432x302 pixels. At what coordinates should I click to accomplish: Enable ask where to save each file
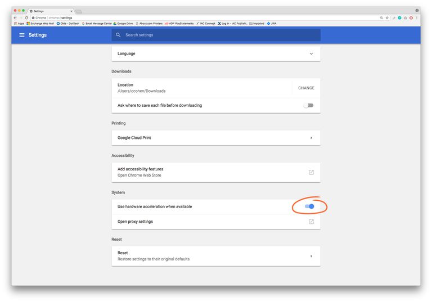point(308,105)
